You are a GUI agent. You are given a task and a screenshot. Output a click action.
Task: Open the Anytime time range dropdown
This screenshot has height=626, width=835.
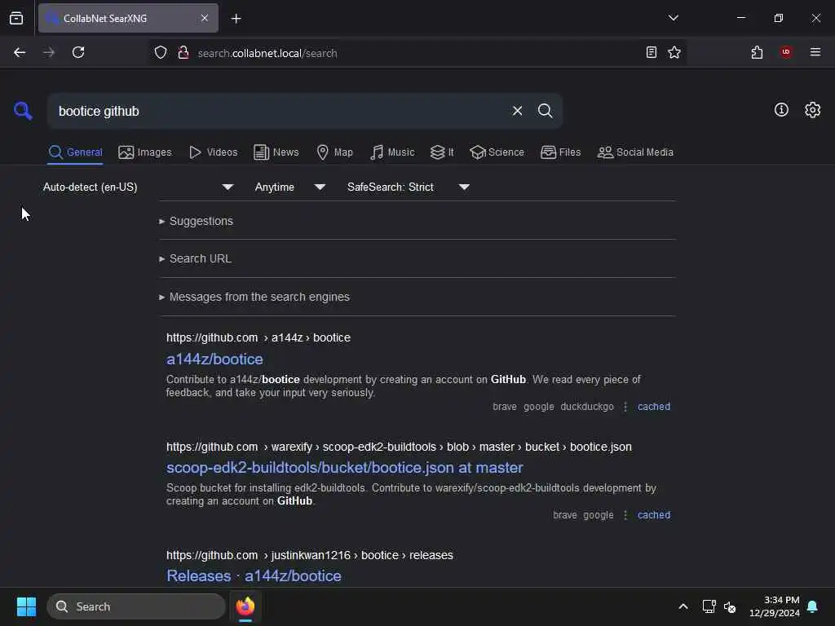pyautogui.click(x=290, y=187)
